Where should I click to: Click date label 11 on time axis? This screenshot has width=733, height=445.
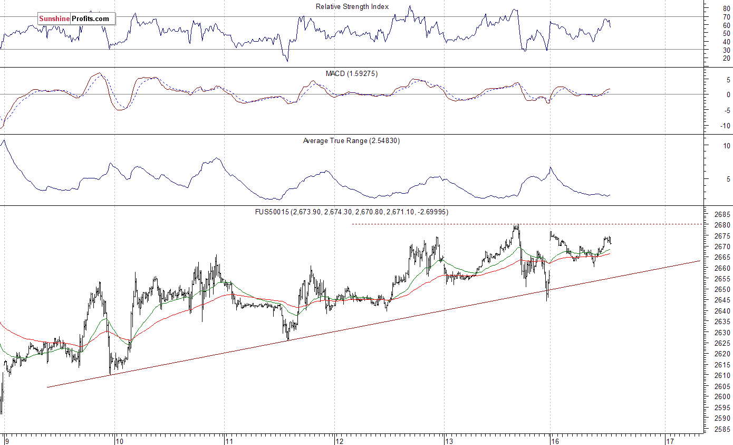coord(229,440)
